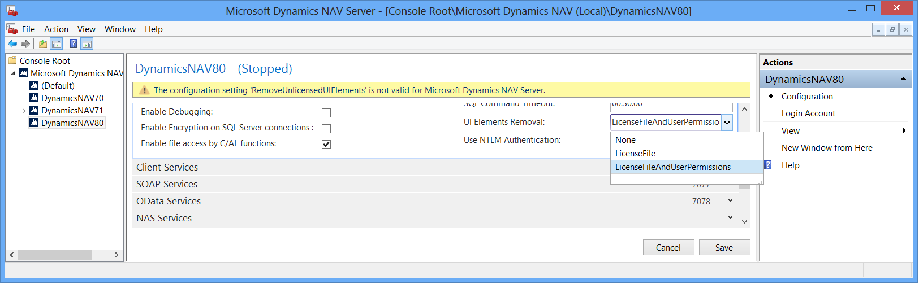This screenshot has width=919, height=284.
Task: Expand the NAS Services section chevron
Action: pos(730,218)
